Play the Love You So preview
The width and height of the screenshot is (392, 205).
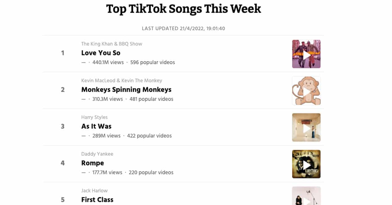point(306,54)
